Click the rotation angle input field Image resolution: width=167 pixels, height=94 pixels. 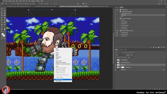[49, 4]
